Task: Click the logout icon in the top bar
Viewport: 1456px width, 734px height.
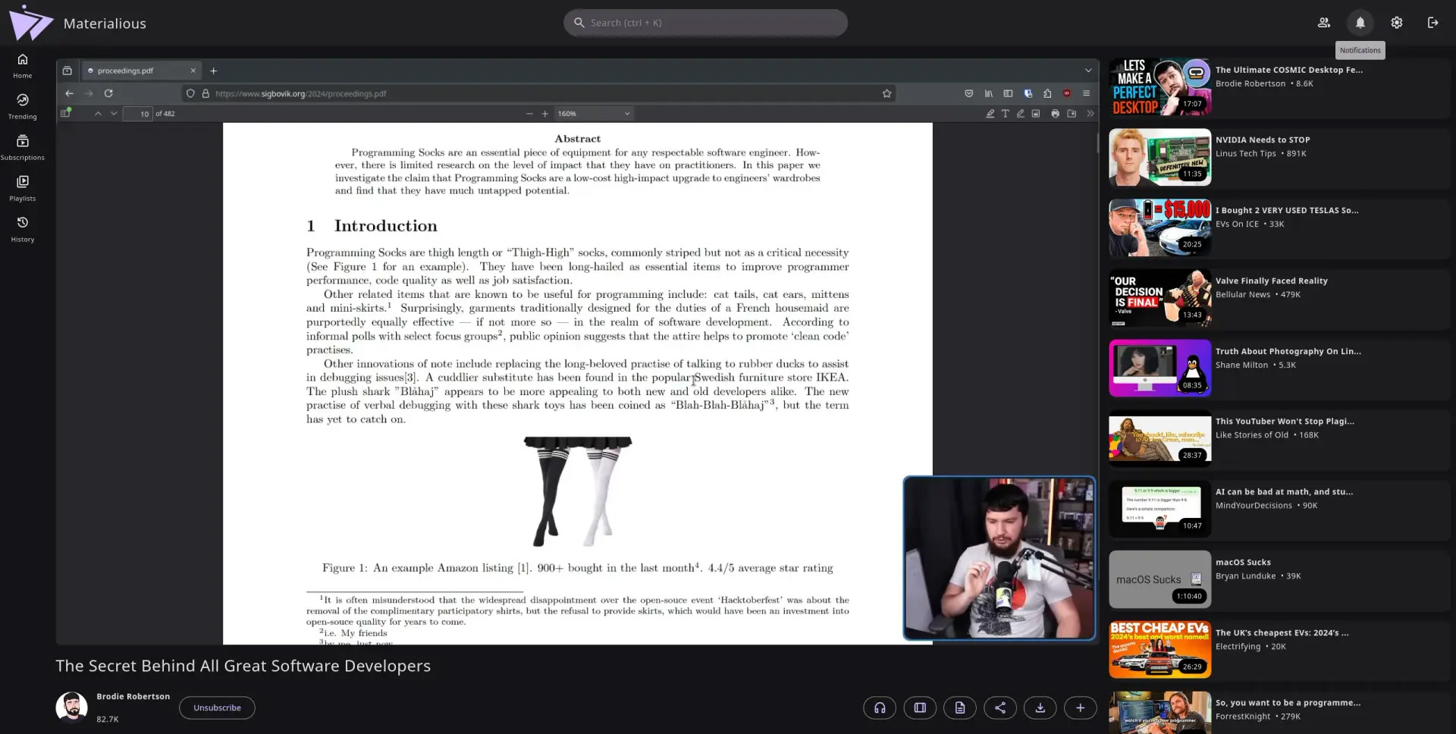Action: point(1432,23)
